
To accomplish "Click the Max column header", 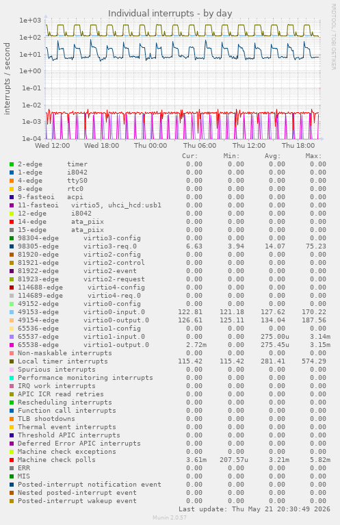I will 313,156.
